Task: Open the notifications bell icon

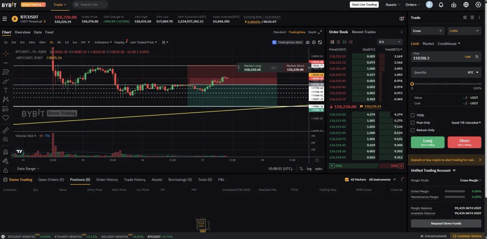Action: pos(441,4)
